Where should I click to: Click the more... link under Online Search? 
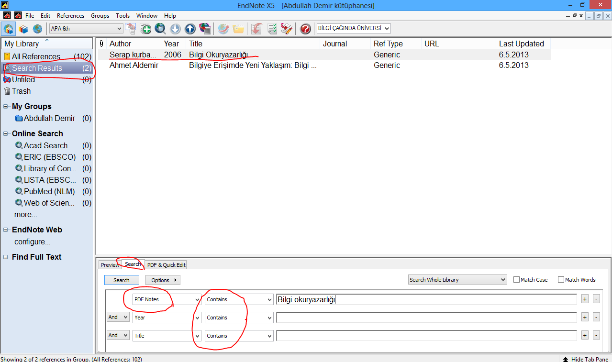pos(26,215)
